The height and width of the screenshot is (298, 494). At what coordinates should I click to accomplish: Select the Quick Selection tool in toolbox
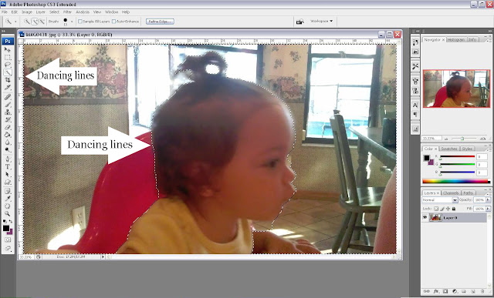point(8,72)
